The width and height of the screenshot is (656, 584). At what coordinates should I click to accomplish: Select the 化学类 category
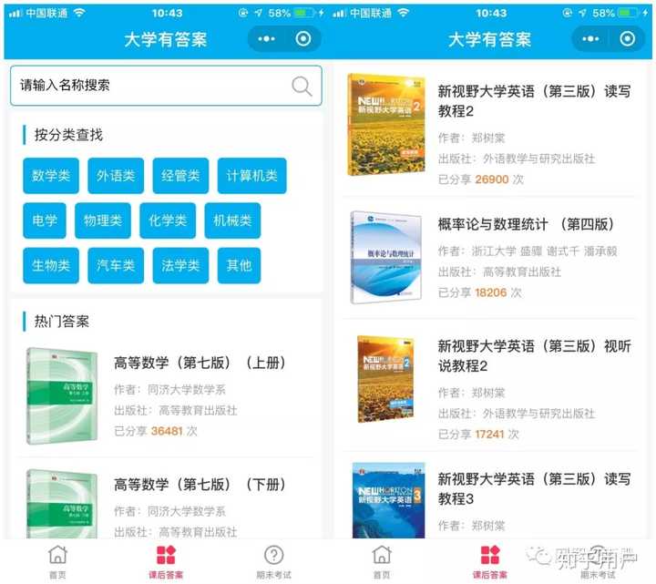click(168, 220)
